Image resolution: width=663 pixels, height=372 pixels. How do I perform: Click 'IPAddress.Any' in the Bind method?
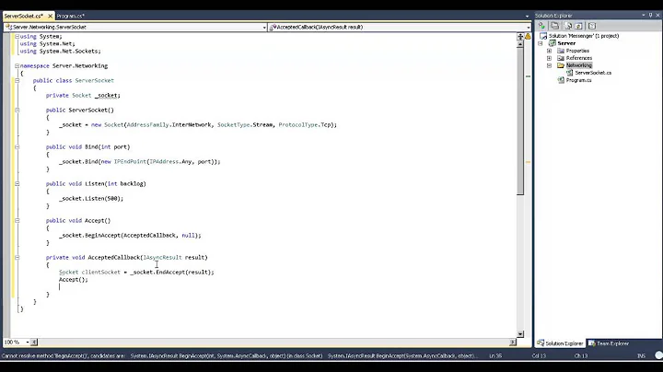[170, 161]
